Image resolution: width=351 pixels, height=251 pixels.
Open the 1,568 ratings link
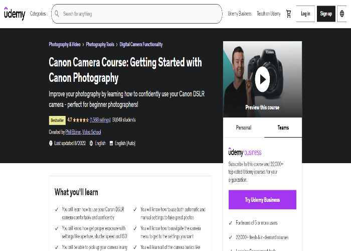pyautogui.click(x=100, y=120)
